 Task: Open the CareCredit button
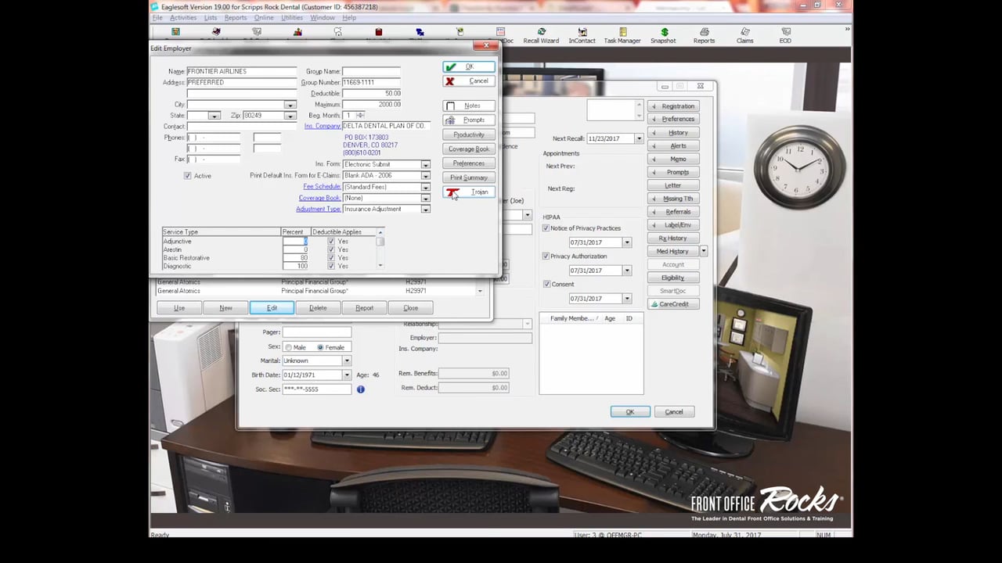coord(673,304)
